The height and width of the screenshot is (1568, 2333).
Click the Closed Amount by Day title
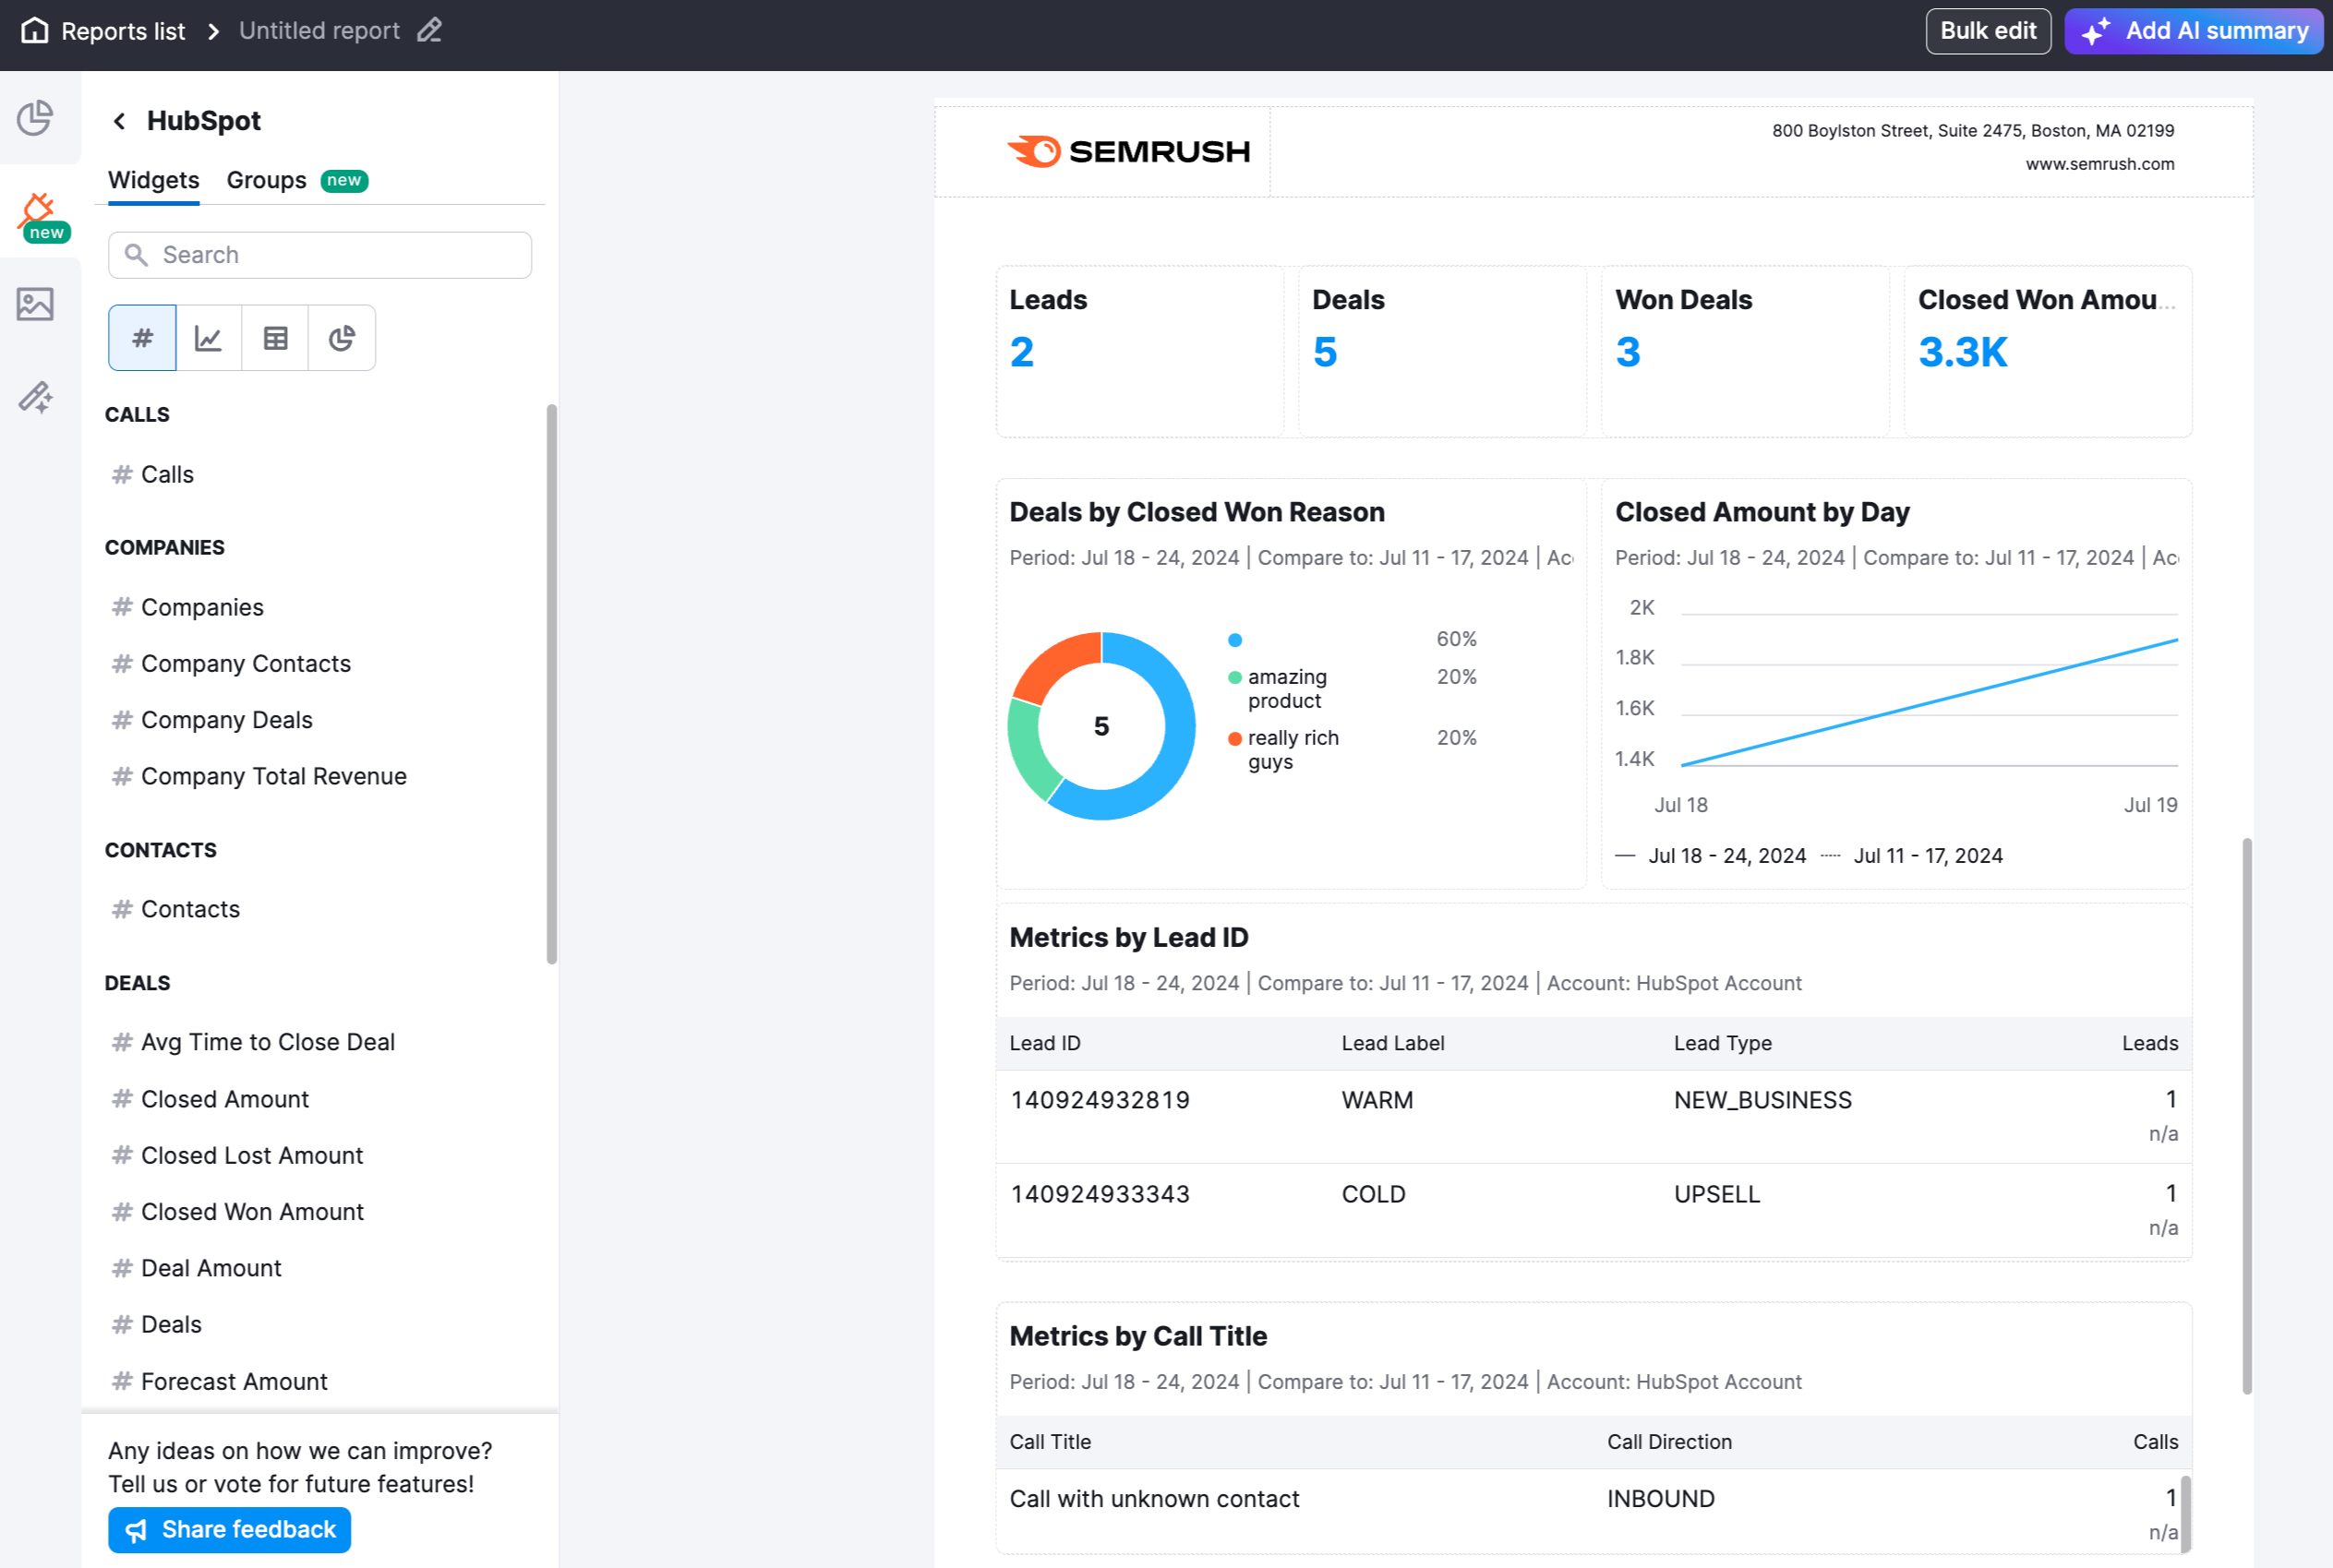tap(1762, 512)
